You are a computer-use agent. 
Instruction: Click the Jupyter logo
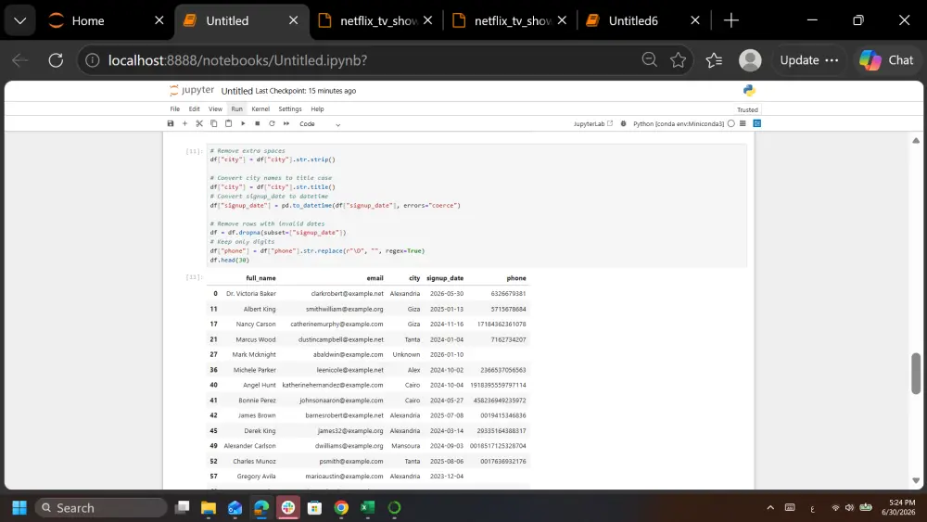coord(192,91)
